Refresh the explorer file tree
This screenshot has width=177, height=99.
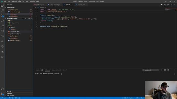click(29, 18)
